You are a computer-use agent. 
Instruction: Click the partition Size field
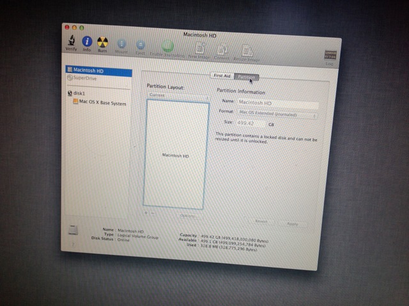(251, 123)
